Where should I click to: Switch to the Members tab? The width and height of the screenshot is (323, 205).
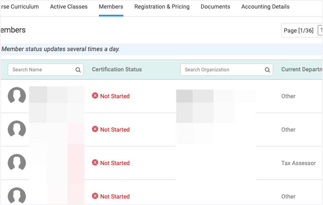(x=111, y=7)
